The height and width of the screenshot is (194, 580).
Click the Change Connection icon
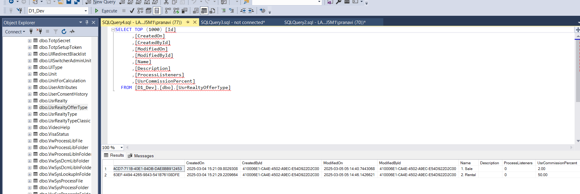pyautogui.click(x=19, y=11)
